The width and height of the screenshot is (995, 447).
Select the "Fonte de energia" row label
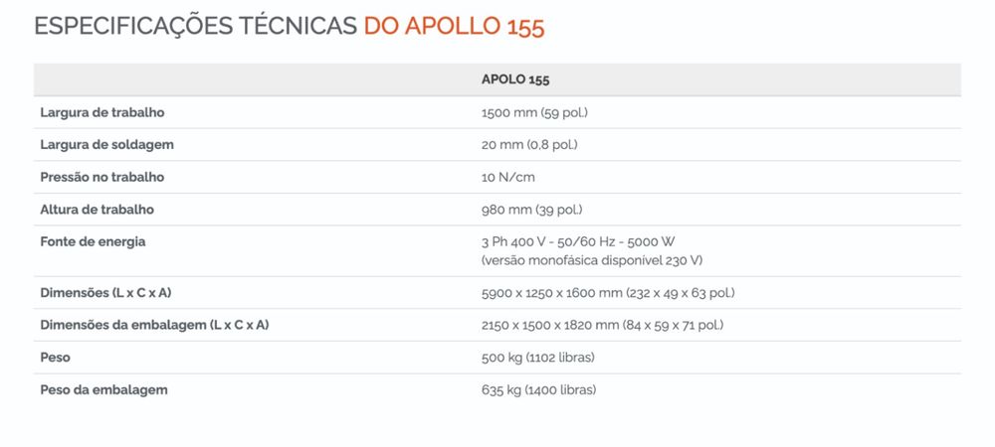[x=93, y=241]
